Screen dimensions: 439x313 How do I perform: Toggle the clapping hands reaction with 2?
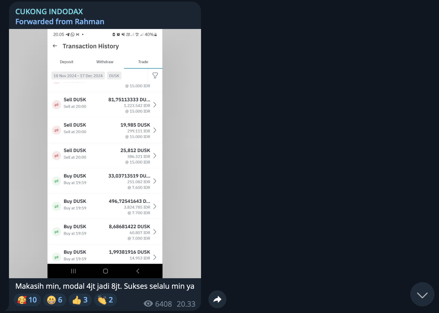coord(105,300)
